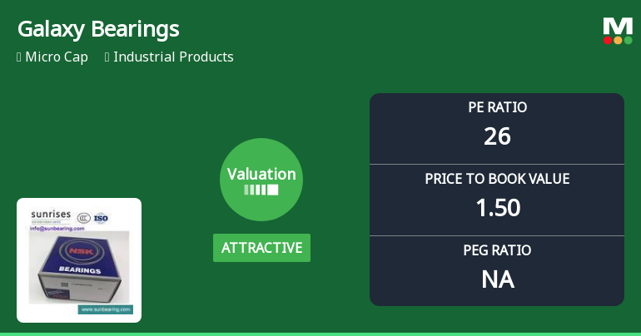The height and width of the screenshot is (336, 641).
Task: Open the Galaxy Bearings title
Action: pos(98,30)
